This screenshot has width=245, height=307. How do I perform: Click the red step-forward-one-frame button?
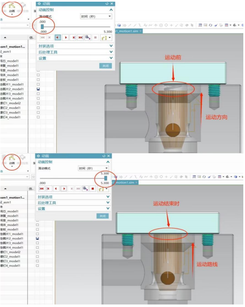tap(74, 37)
